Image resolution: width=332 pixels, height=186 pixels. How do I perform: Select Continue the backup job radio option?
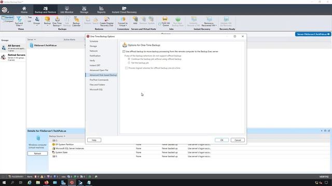(129, 59)
